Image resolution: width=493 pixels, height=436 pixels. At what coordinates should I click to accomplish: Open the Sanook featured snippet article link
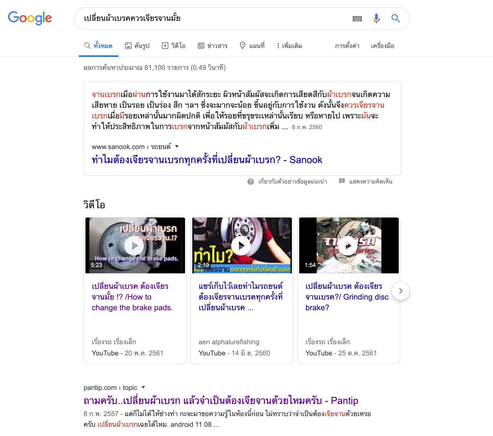click(x=207, y=160)
